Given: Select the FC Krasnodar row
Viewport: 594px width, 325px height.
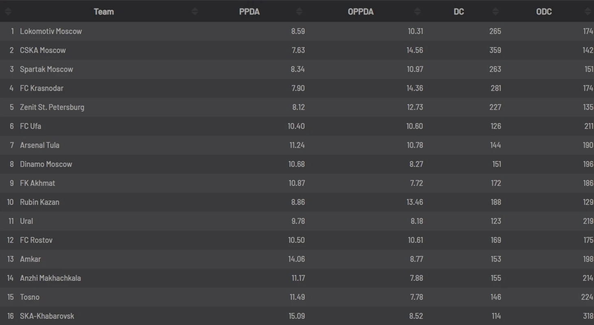Looking at the screenshot, I should coord(297,88).
